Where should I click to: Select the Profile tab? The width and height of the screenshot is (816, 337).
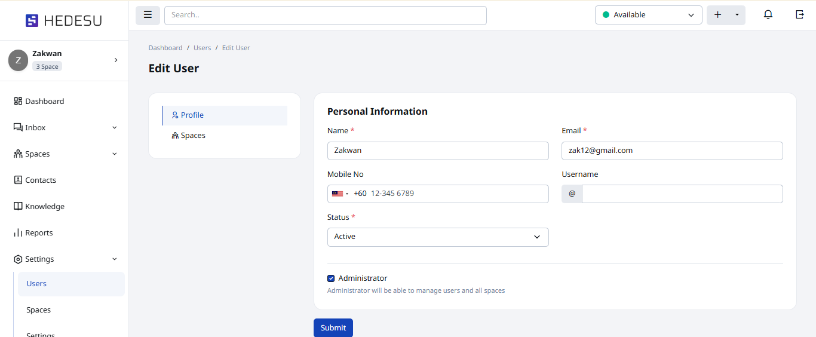tap(192, 115)
